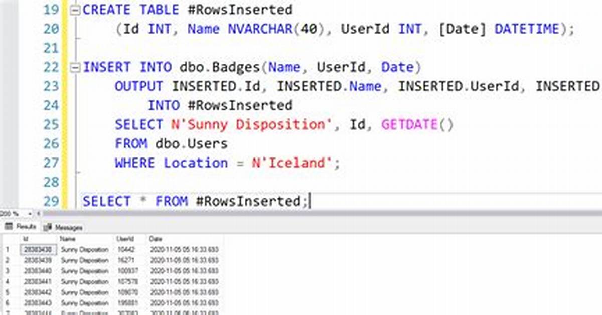
Task: Click the Results tab grid icon
Action: click(9, 227)
